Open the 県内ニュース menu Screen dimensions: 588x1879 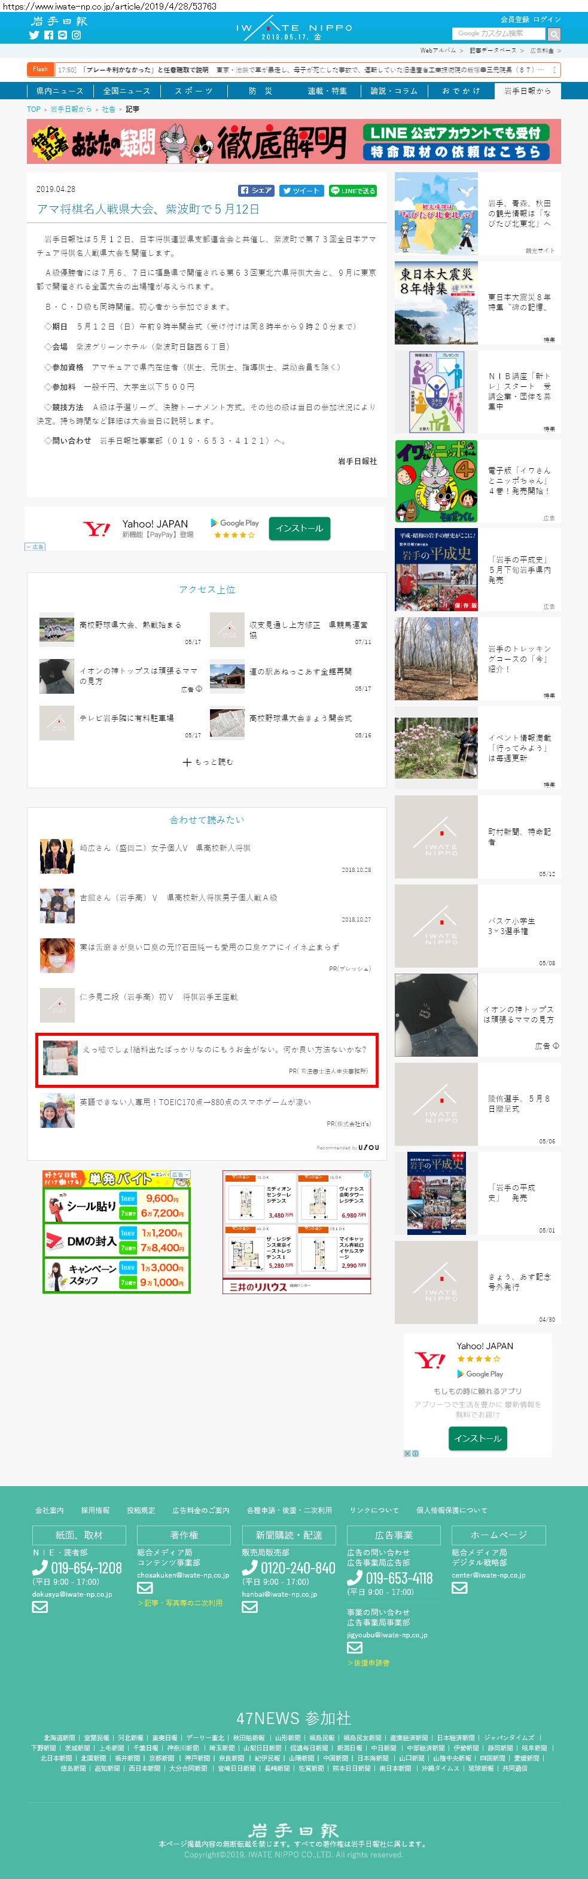click(x=60, y=91)
